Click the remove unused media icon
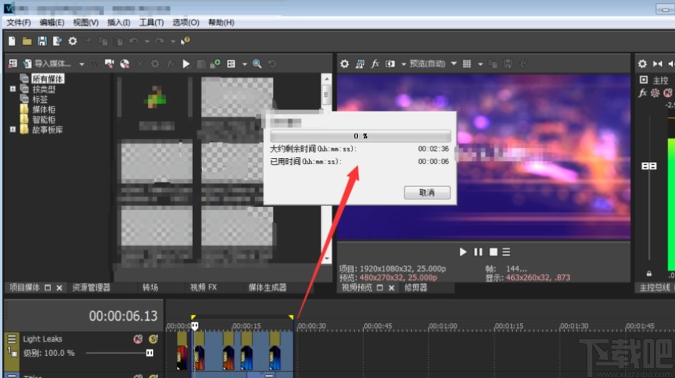 click(13, 64)
